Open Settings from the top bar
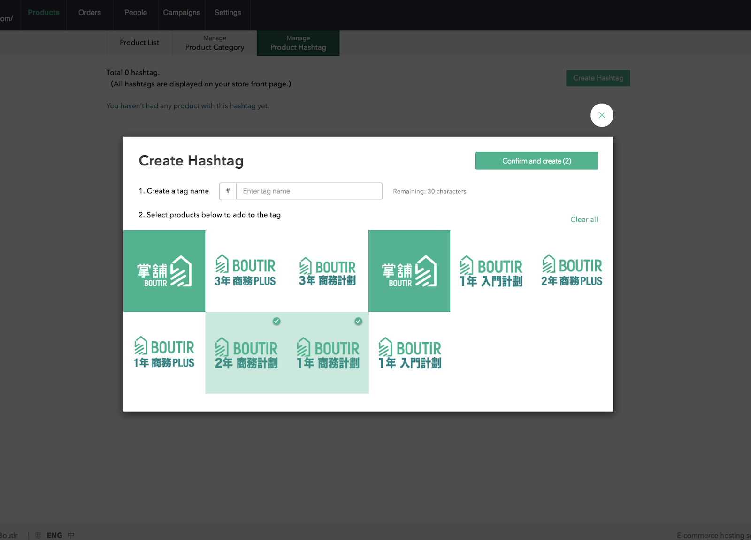This screenshot has width=751, height=540. coord(228,13)
